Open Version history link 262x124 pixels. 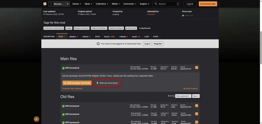point(190,89)
